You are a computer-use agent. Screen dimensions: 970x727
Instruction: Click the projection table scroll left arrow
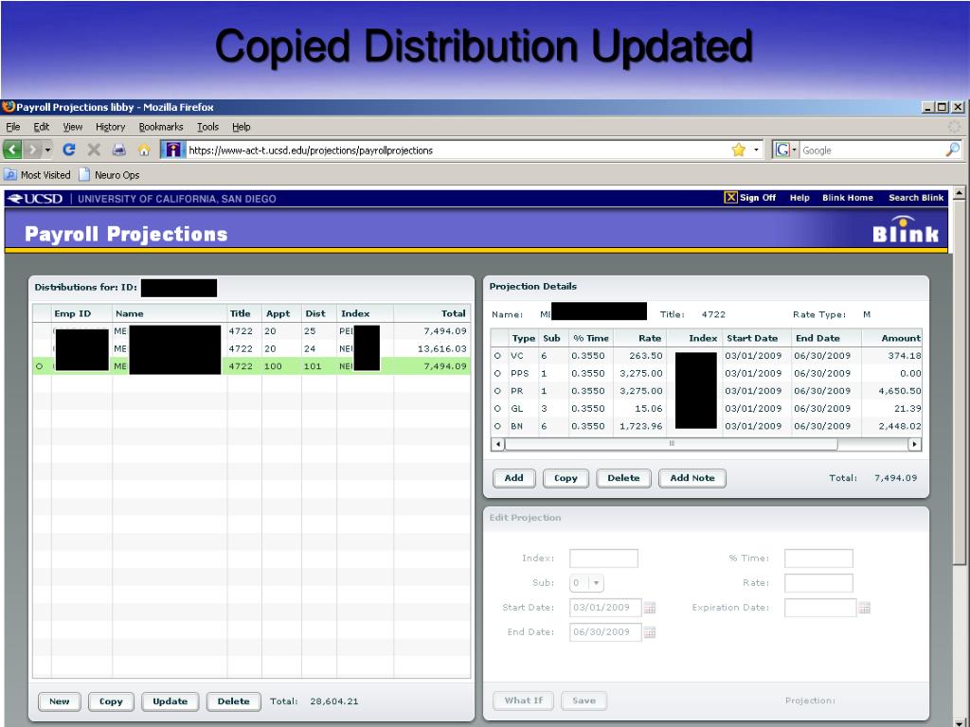click(497, 444)
